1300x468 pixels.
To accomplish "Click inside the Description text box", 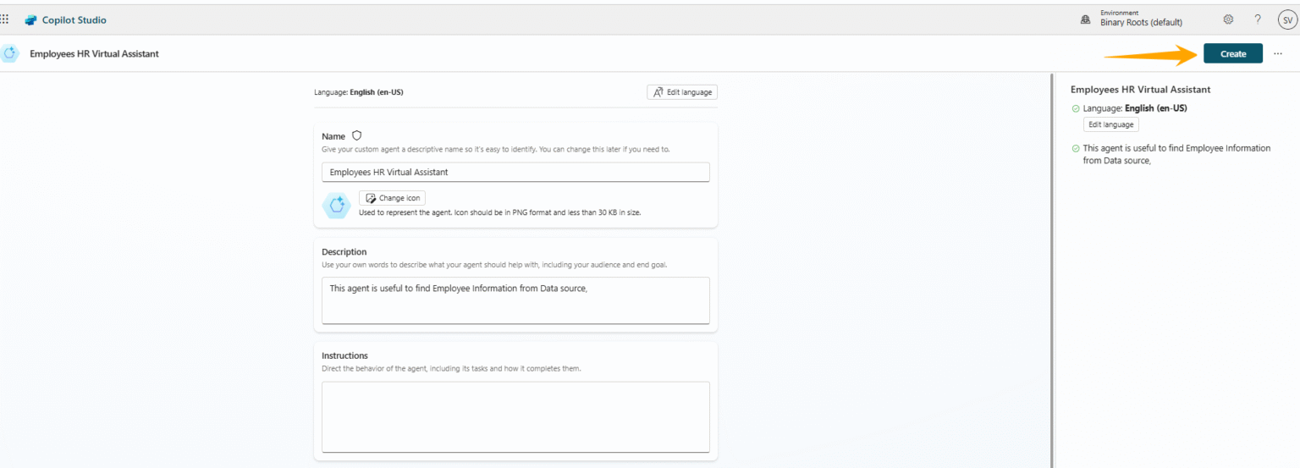I will pyautogui.click(x=515, y=300).
